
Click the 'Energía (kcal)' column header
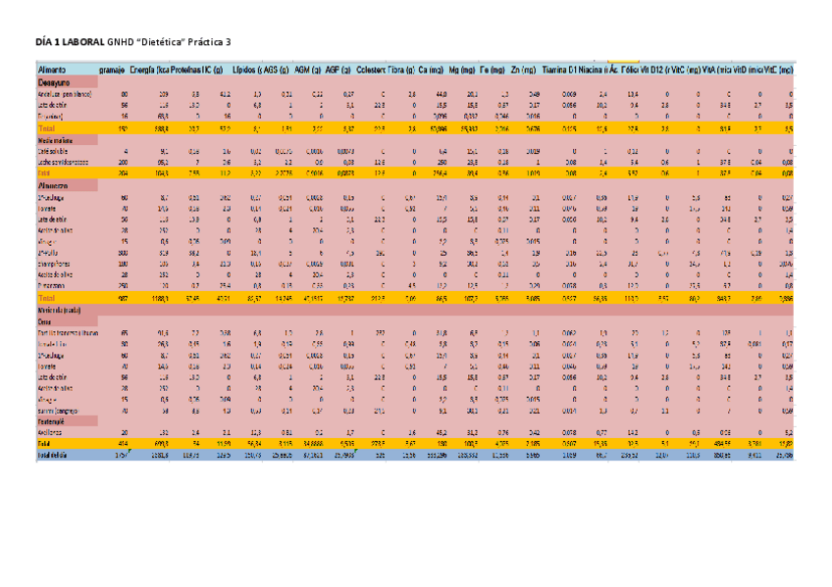pos(150,70)
